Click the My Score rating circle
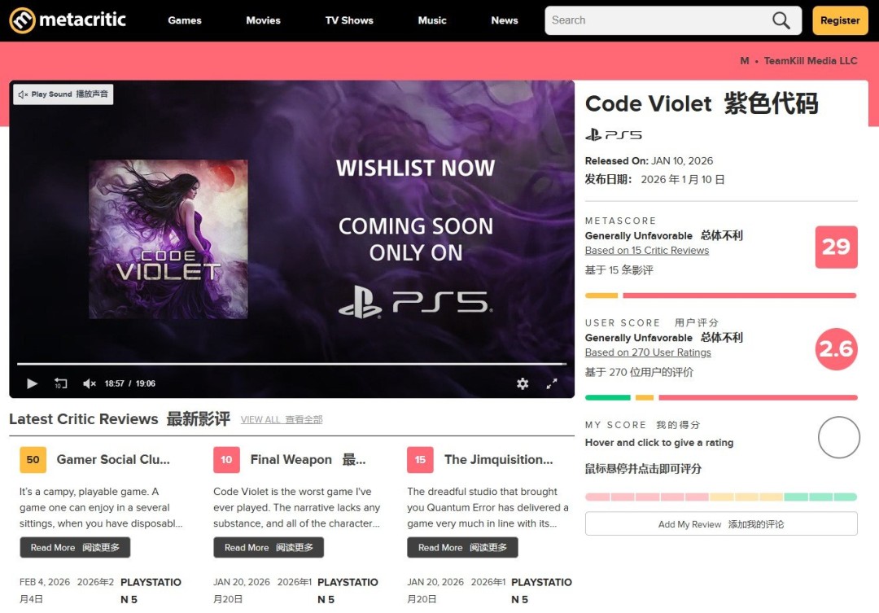 [x=837, y=437]
